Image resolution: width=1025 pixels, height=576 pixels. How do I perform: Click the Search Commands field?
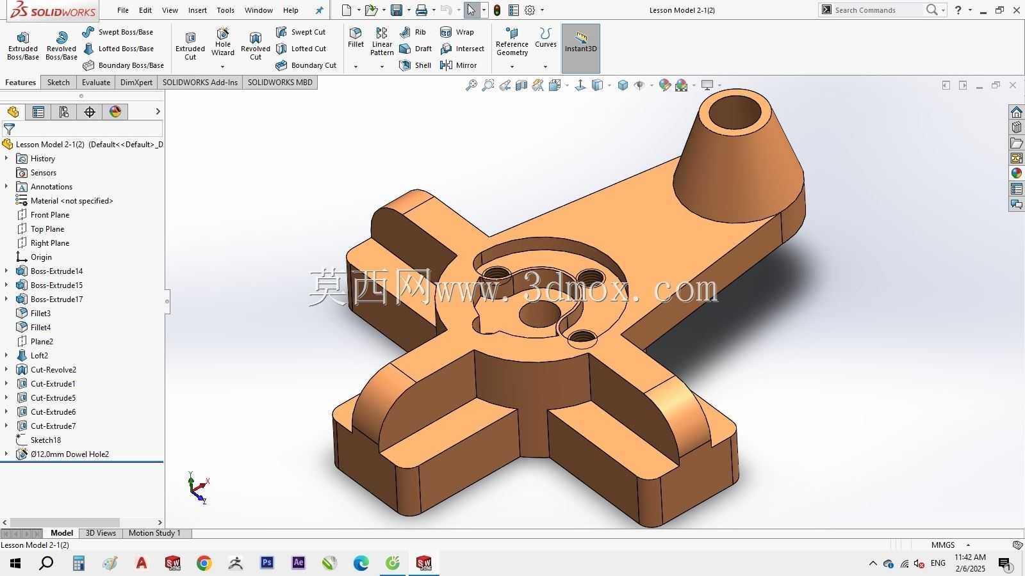(x=872, y=10)
